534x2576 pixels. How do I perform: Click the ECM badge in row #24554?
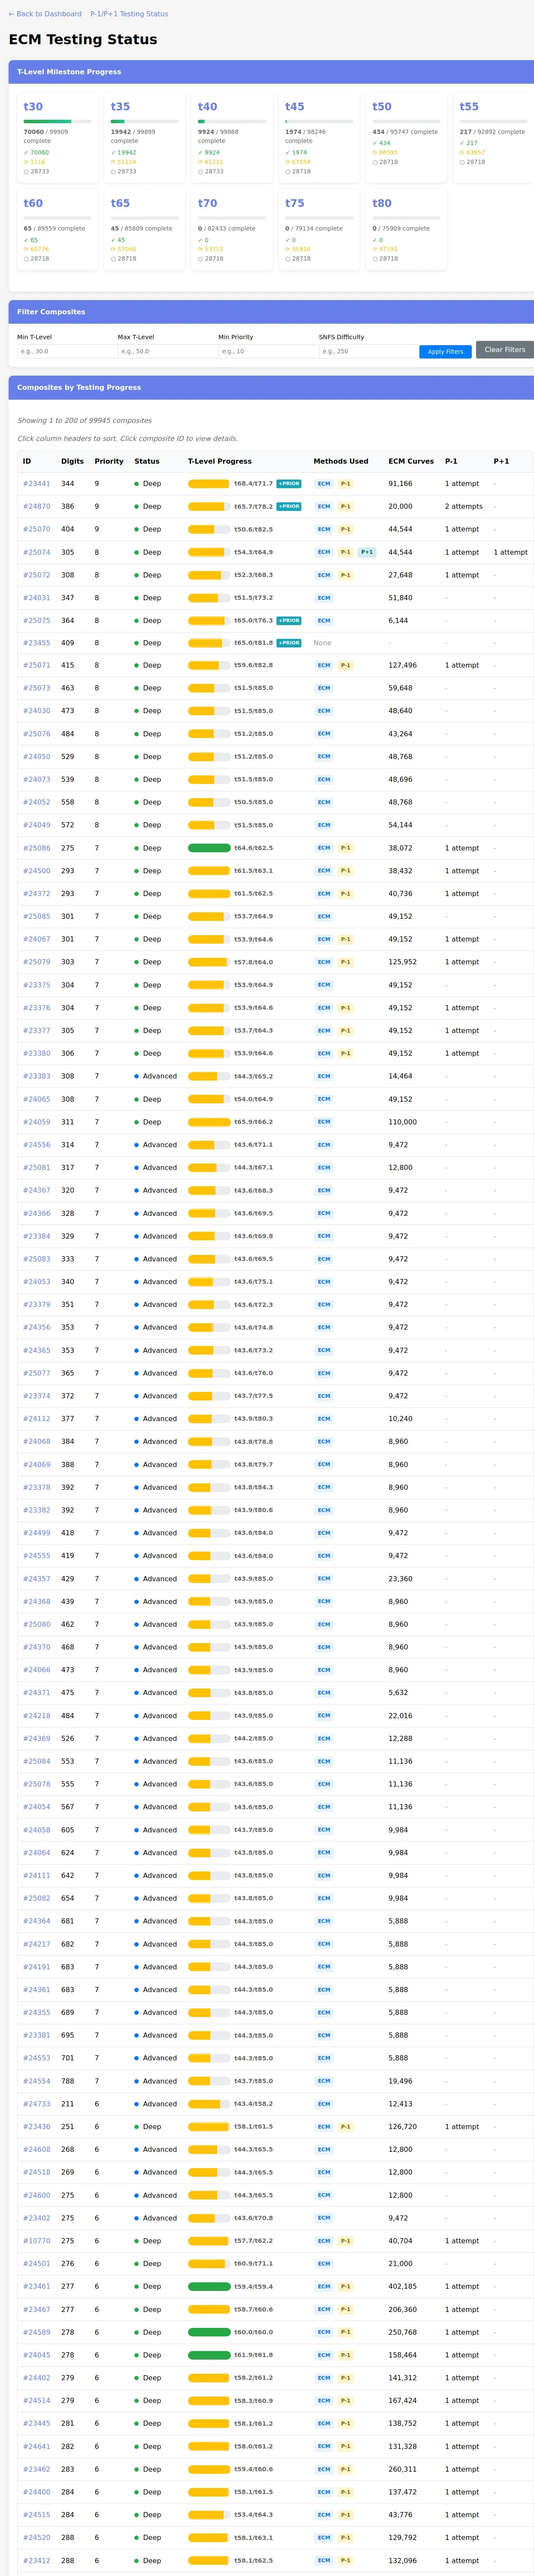(324, 2081)
